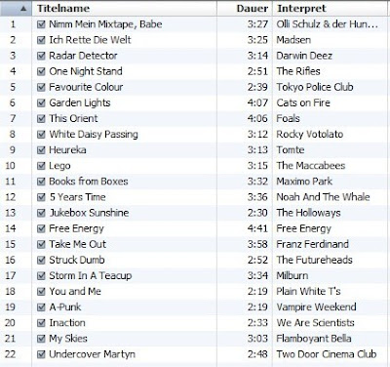This screenshot has width=390, height=367.
Task: Toggle the One Night Stand checkbox
Action: tap(41, 71)
